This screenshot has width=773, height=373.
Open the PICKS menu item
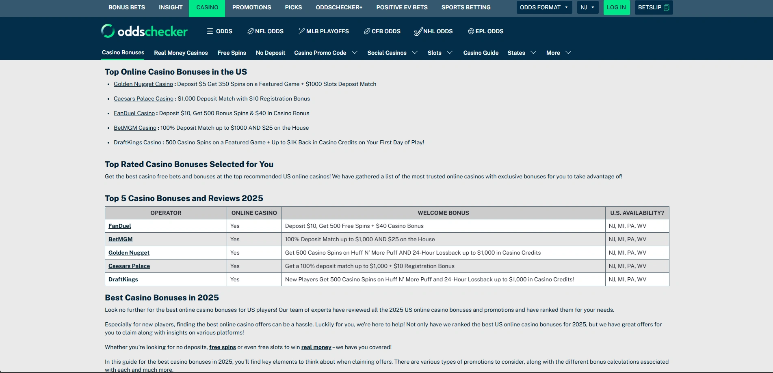[293, 7]
